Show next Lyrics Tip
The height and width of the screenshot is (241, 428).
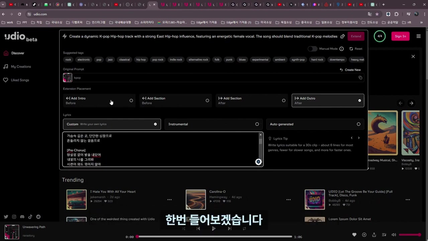pyautogui.click(x=359, y=138)
